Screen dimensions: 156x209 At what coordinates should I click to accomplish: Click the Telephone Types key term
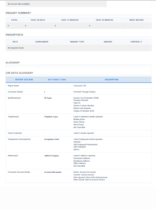[51, 117]
